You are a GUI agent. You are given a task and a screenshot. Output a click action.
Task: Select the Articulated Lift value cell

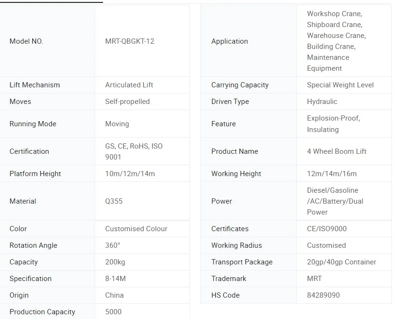click(129, 85)
